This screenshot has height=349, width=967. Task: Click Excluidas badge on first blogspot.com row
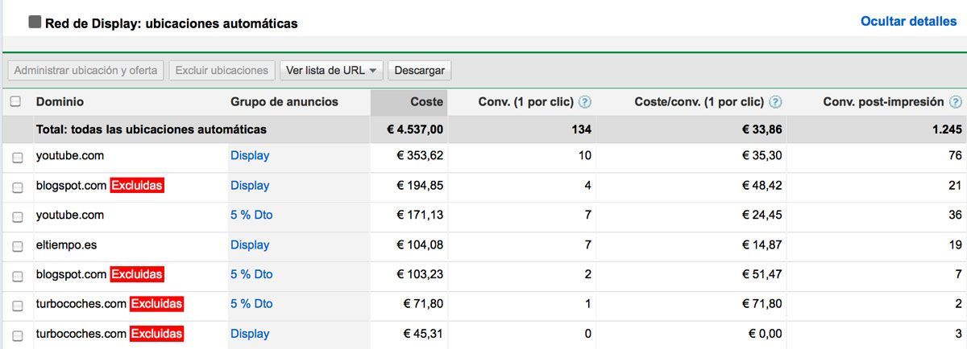(x=137, y=186)
